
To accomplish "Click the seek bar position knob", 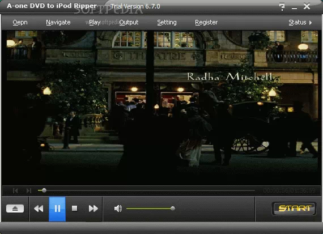I will [44, 190].
